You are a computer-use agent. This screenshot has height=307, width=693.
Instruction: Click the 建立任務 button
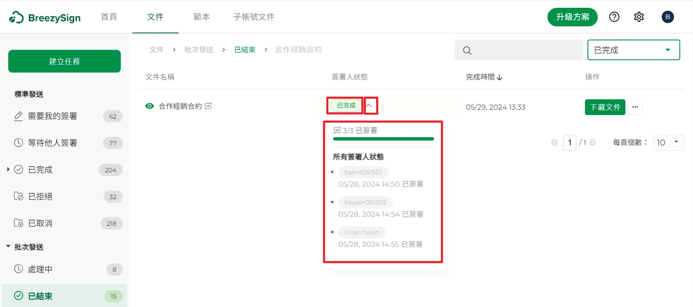click(64, 61)
